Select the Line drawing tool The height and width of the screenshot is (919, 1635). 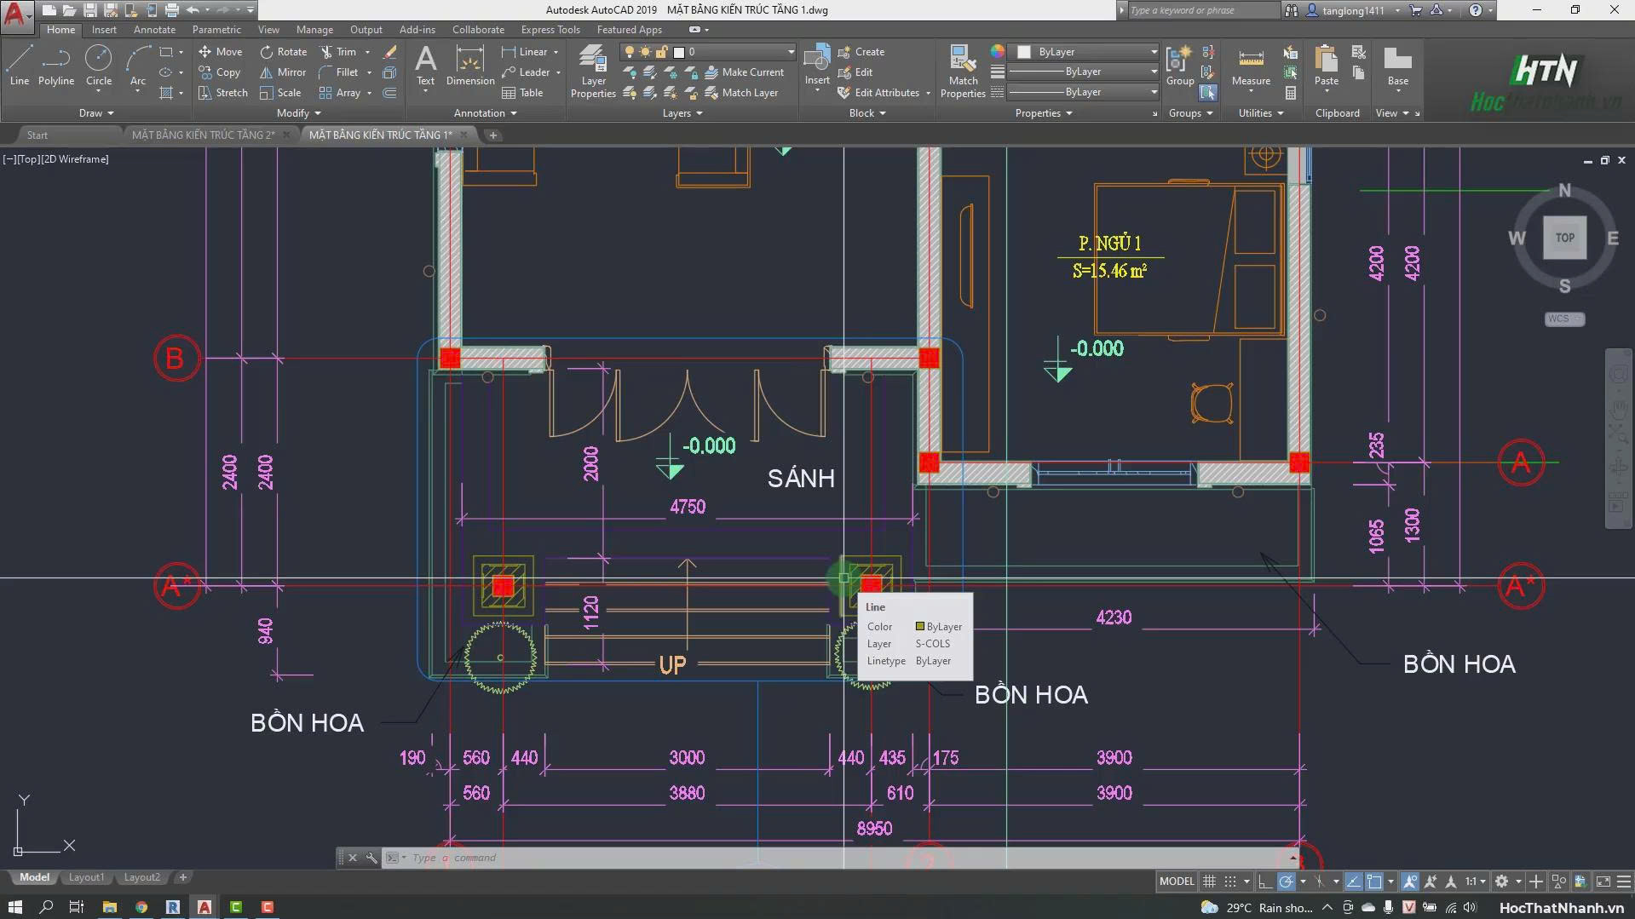coord(19,66)
